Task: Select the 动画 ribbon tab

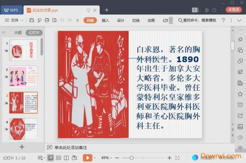Action: tap(151, 20)
